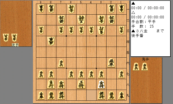Click the 後手 label on Gote's piece stand
Screen dimensions: 173x104
15,45
